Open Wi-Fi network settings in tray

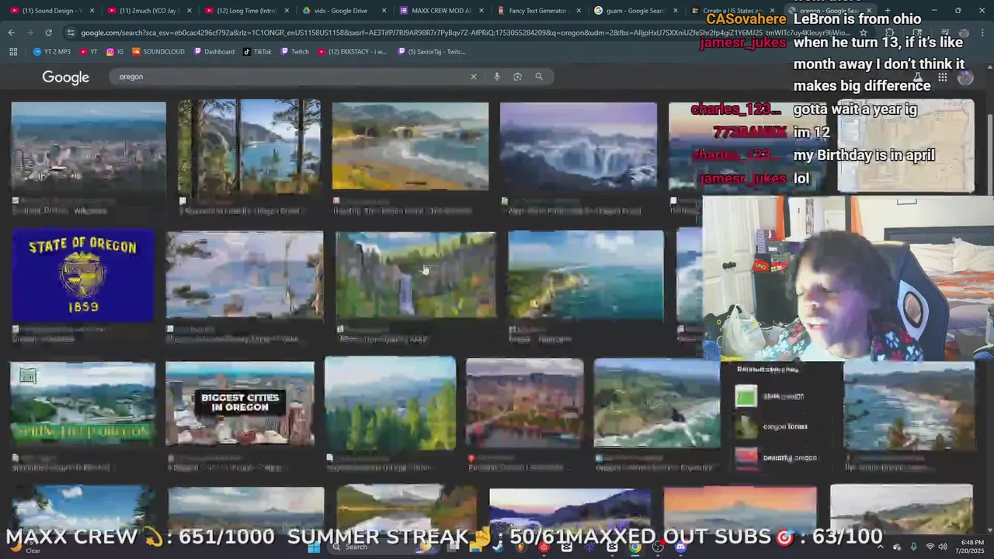click(930, 547)
